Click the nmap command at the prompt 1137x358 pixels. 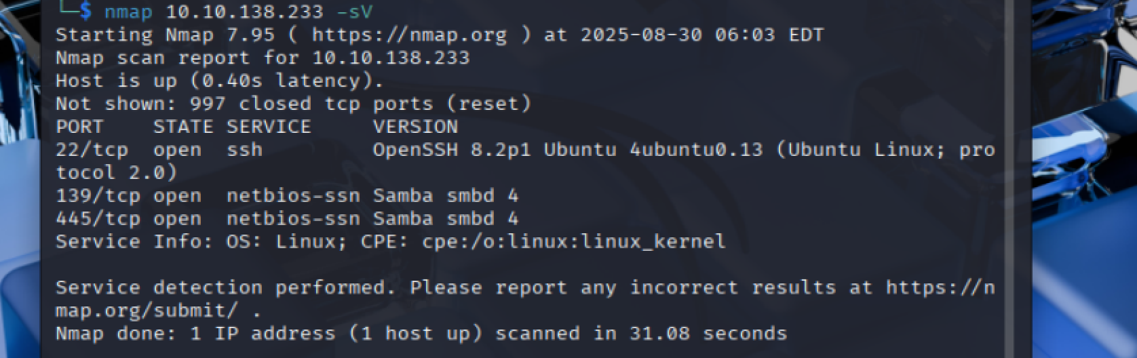128,12
